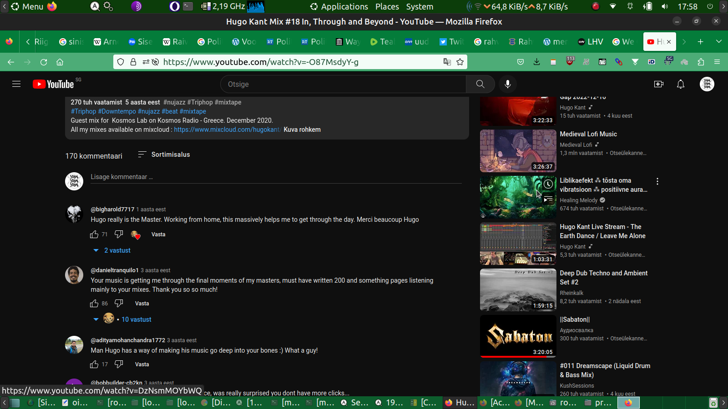Open the Applications menu in the panel

pyautogui.click(x=339, y=6)
